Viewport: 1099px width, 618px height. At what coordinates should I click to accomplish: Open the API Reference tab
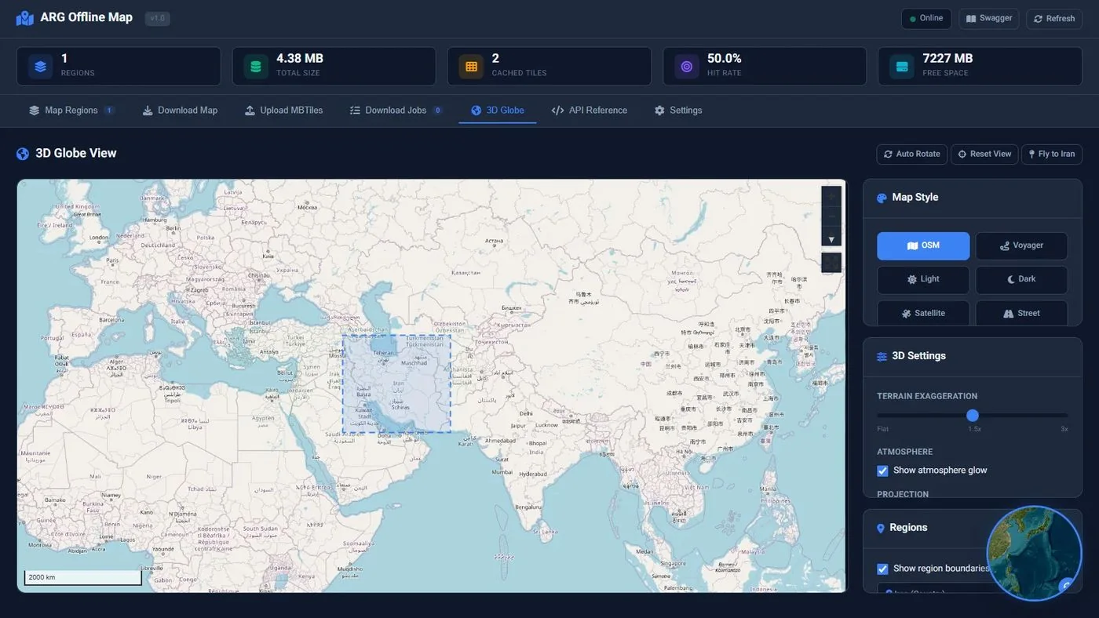tap(590, 111)
